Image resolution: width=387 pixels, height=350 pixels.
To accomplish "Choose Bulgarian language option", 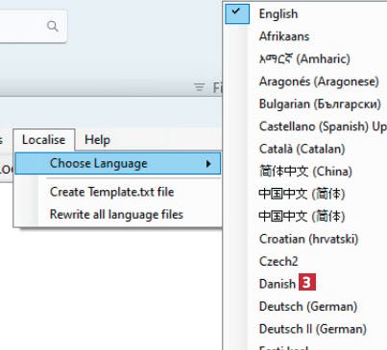I will pos(320,104).
